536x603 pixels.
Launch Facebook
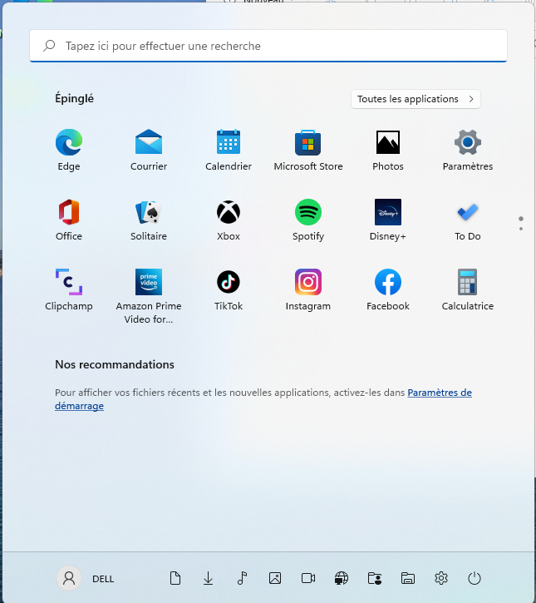(x=388, y=290)
